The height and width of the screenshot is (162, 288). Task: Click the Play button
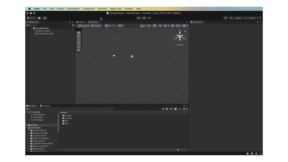click(x=139, y=18)
